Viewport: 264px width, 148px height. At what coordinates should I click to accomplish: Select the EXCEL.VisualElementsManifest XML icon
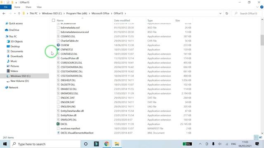tap(58, 133)
